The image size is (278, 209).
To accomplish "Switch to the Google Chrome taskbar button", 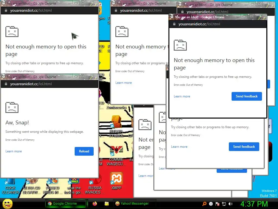I will click(x=65, y=204).
